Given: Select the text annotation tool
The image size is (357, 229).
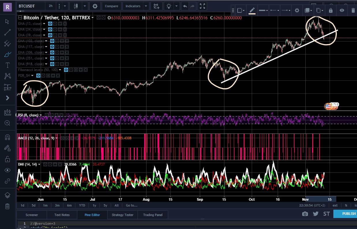Looking at the screenshot, I should click(x=7, y=65).
